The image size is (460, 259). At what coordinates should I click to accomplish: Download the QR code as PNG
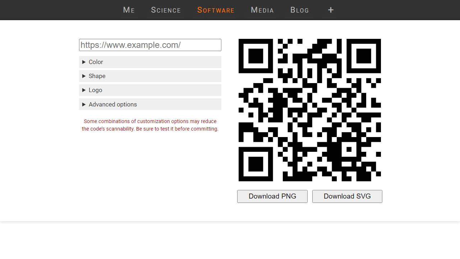click(272, 196)
